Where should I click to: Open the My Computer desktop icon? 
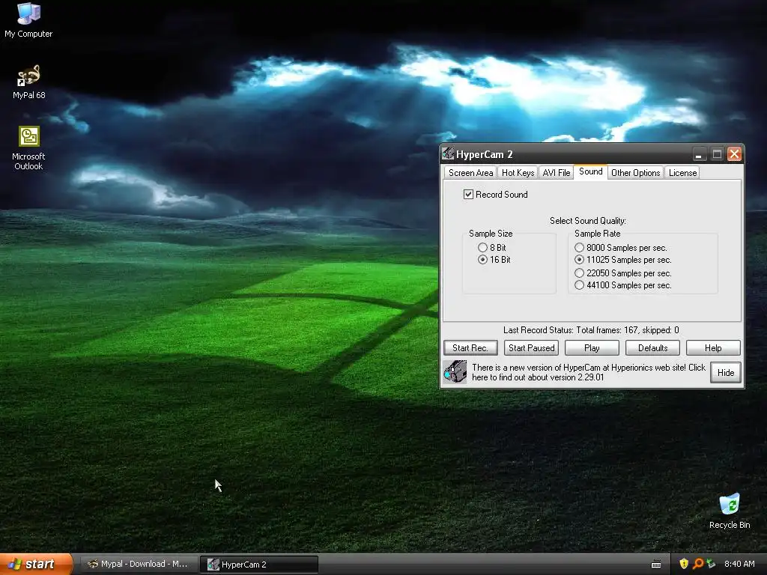point(28,19)
